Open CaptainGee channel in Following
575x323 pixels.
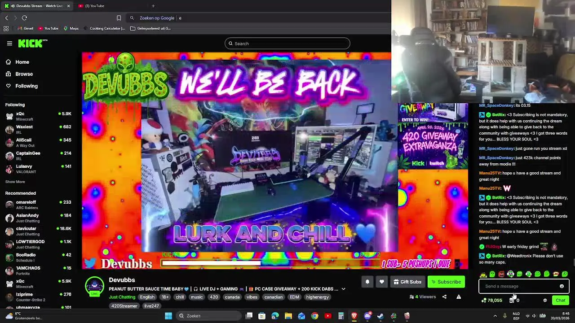point(38,156)
